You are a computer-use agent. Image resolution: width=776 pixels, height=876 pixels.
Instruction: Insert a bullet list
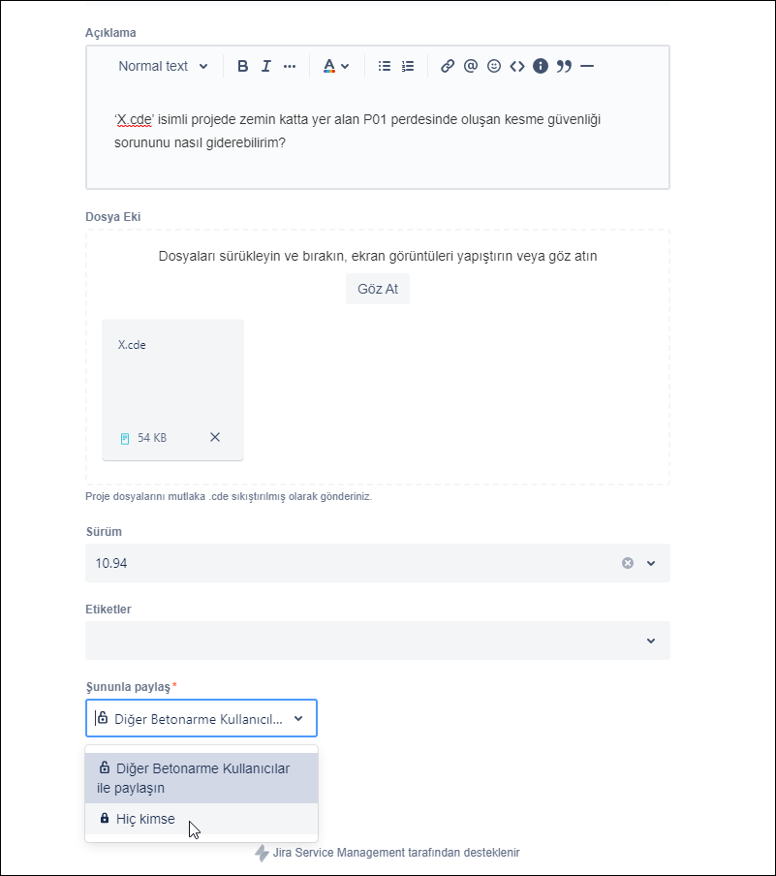point(385,66)
